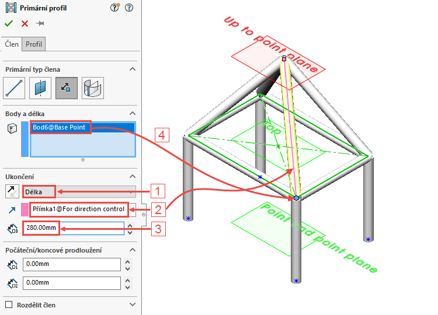Collapse the Primární typ člena section
Image resolution: width=438 pixels, height=315 pixels.
point(133,69)
